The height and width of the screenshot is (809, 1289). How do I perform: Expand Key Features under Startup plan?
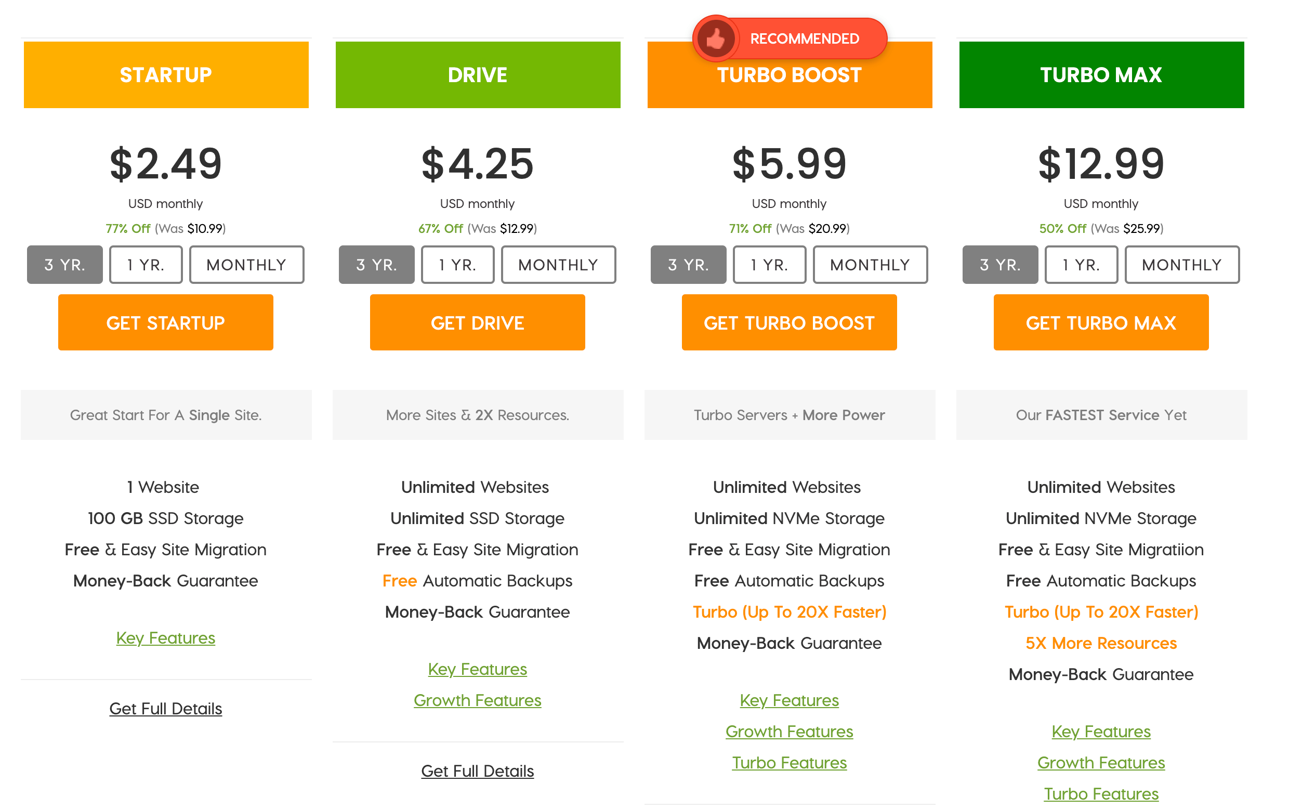pos(166,638)
